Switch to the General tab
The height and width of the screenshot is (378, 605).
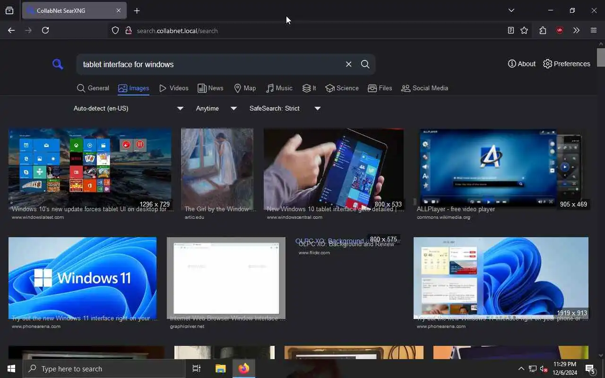[x=93, y=88]
